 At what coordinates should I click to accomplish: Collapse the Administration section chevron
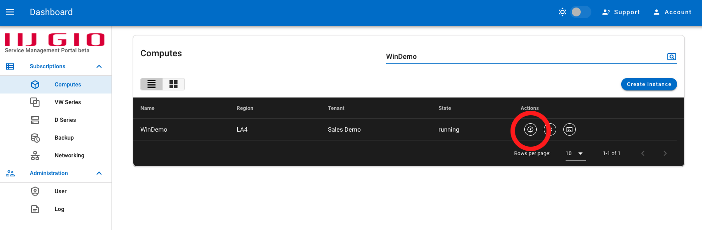[99, 173]
